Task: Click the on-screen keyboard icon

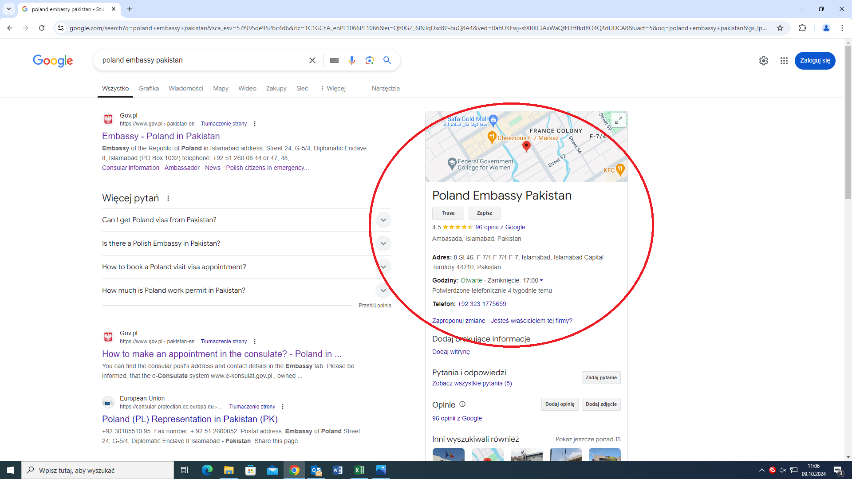Action: coord(334,60)
